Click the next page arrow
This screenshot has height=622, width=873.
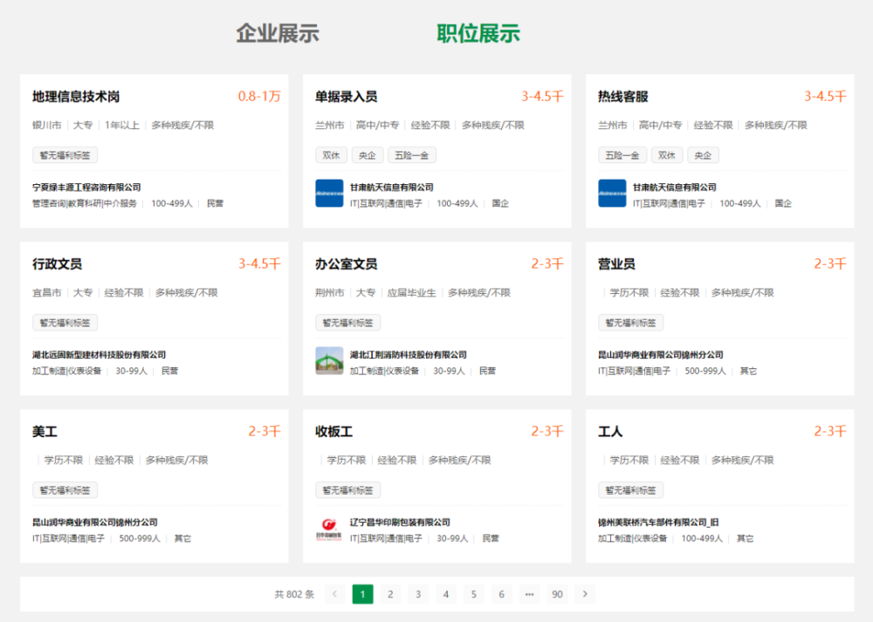click(584, 593)
